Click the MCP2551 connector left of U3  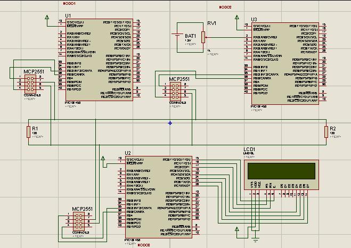pos(175,91)
